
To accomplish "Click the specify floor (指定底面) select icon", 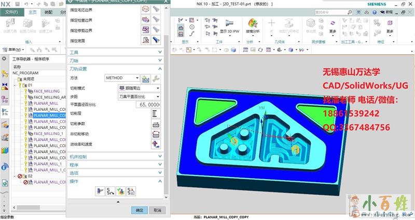I will point(146,39).
